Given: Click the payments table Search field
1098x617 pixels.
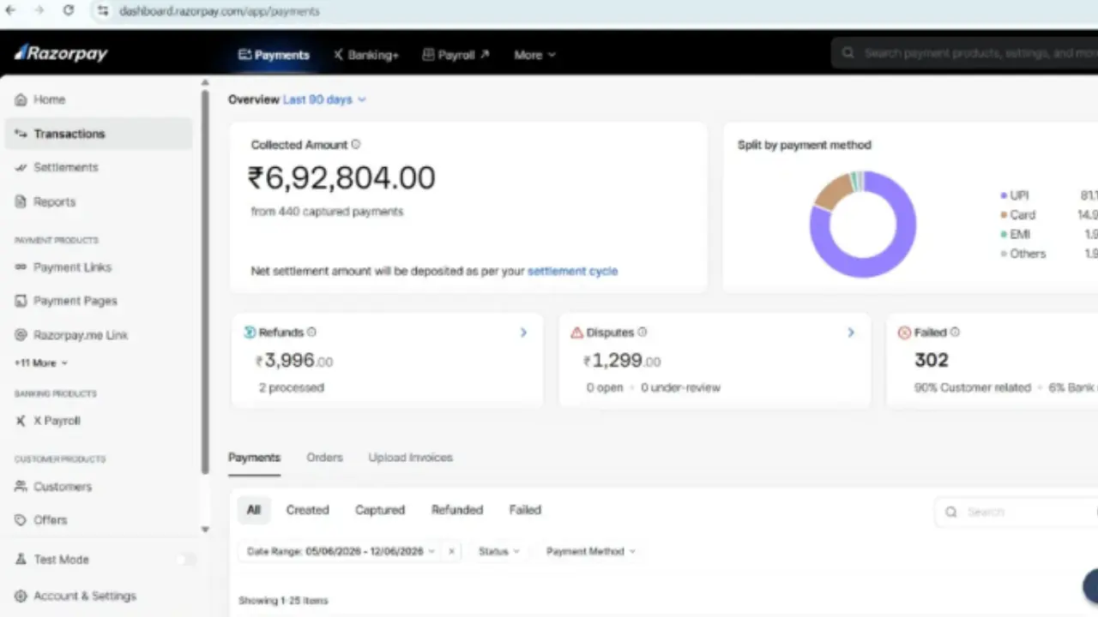Looking at the screenshot, I should [1017, 512].
